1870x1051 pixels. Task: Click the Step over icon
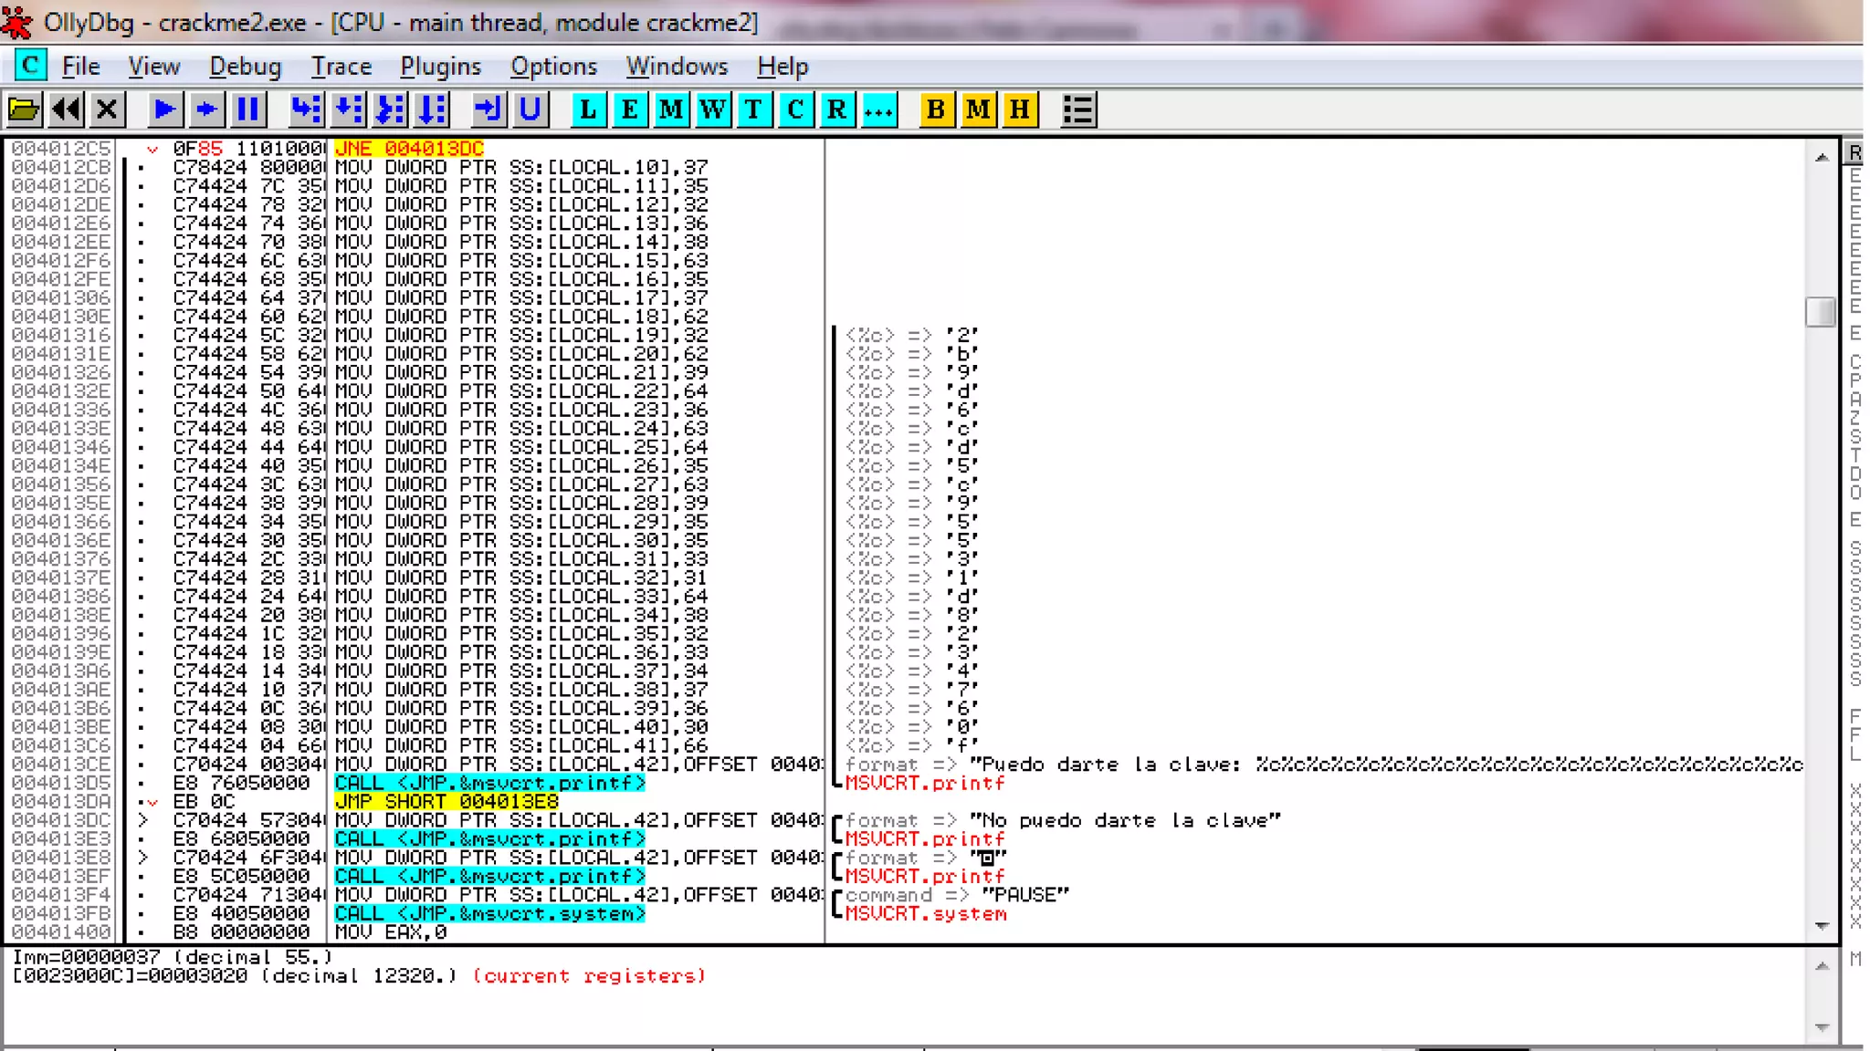[348, 110]
